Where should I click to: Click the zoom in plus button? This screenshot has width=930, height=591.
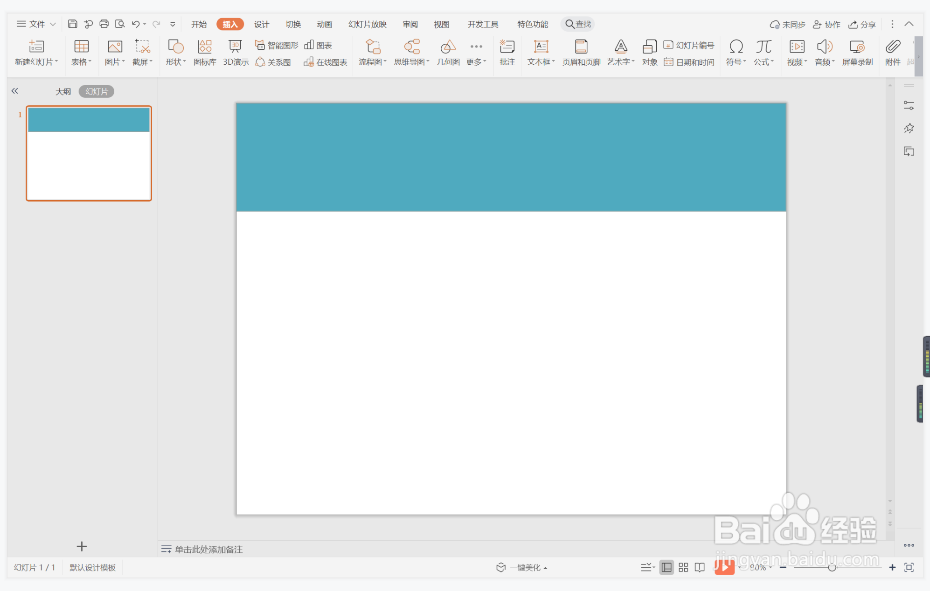pos(892,567)
